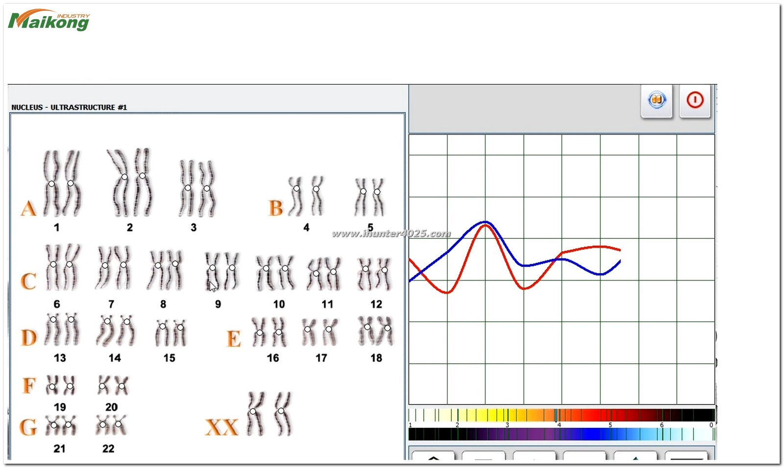The height and width of the screenshot is (468, 784).
Task: Choose chromosome pair 5 in group B
Action: [x=370, y=197]
